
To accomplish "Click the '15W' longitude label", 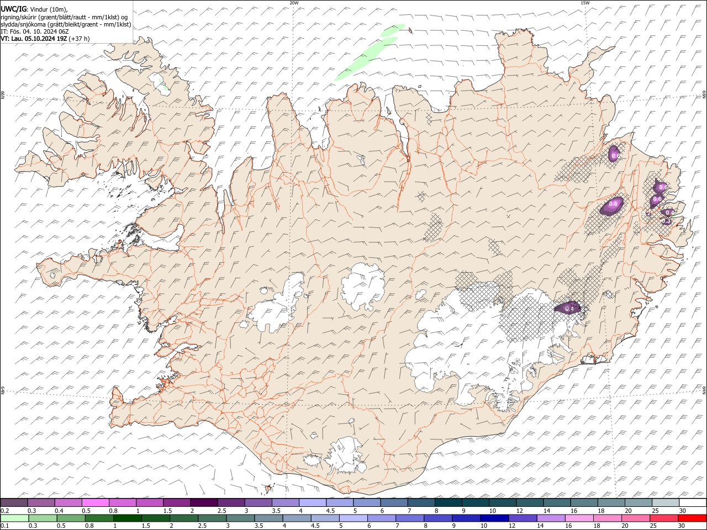I will 585,3.
